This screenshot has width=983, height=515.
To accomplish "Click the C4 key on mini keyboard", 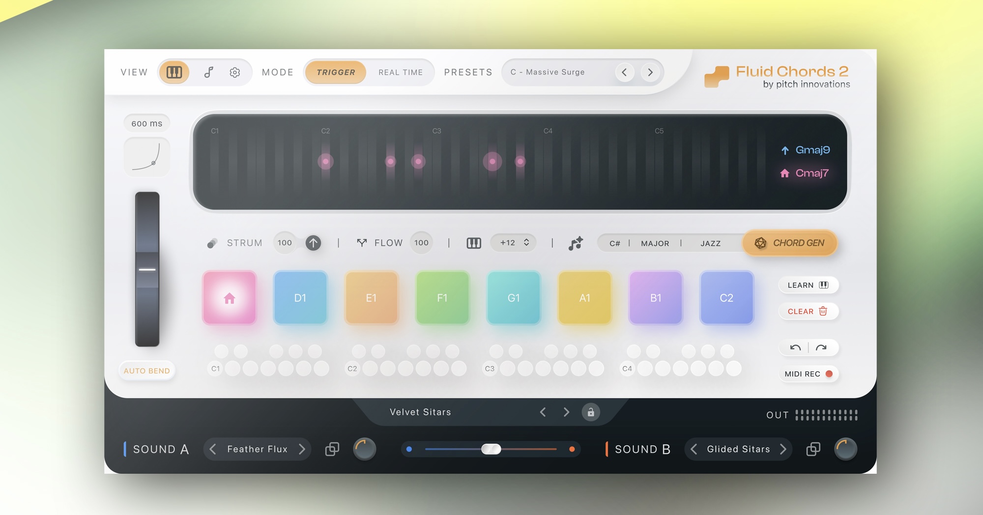I will pyautogui.click(x=627, y=369).
